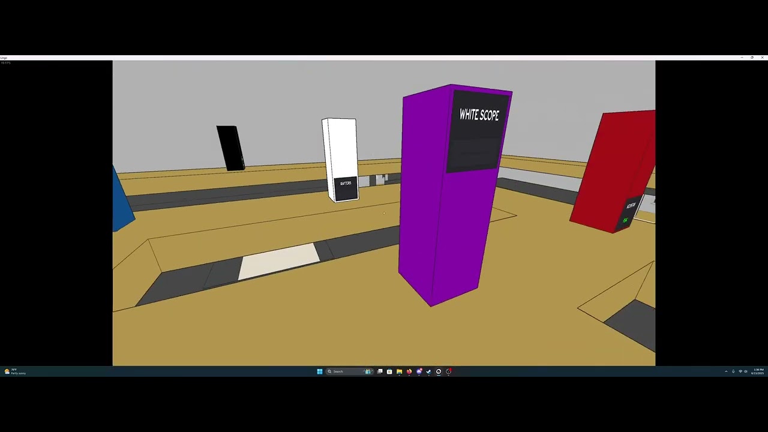Click the white floor tile in the trench
This screenshot has width=768, height=432.
280,260
